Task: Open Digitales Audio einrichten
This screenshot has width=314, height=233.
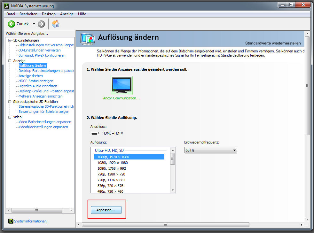Action: [x=38, y=86]
